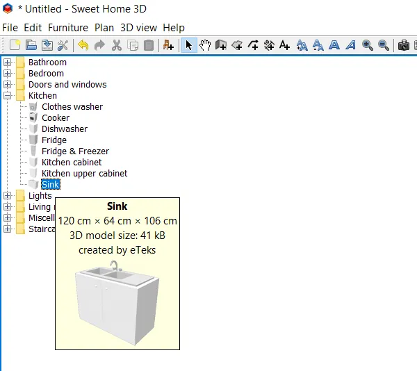Click the Paste clipboard icon

pos(149,45)
